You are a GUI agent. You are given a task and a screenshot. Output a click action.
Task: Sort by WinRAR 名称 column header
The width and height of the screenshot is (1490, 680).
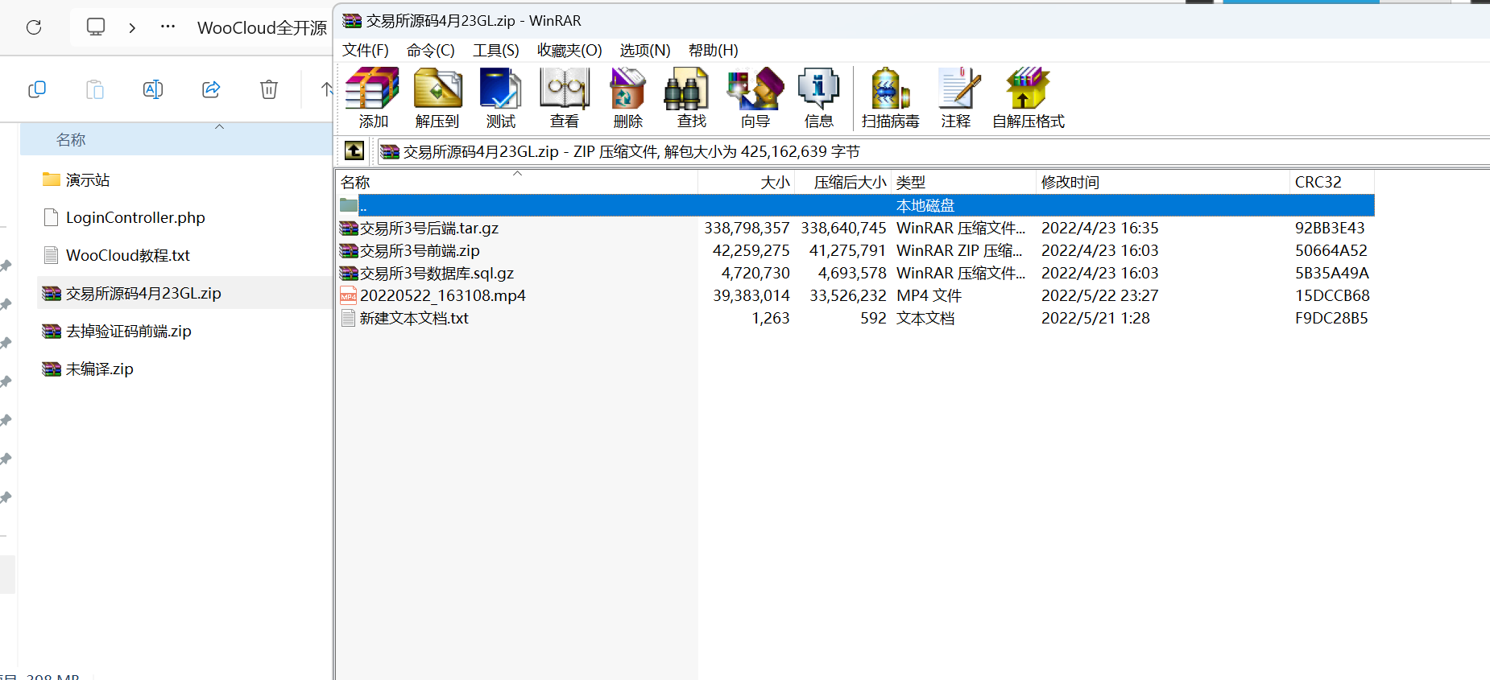[517, 182]
